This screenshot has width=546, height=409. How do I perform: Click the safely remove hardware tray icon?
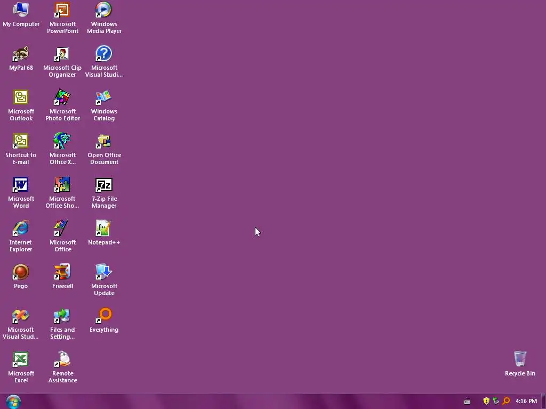click(496, 401)
